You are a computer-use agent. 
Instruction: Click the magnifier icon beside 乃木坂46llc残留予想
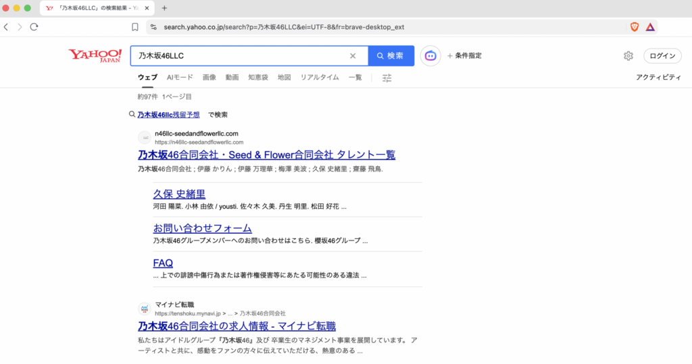click(x=132, y=114)
